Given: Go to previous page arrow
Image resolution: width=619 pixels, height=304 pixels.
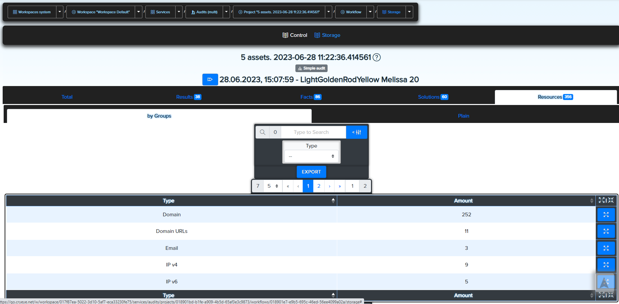Looking at the screenshot, I should click(298, 186).
